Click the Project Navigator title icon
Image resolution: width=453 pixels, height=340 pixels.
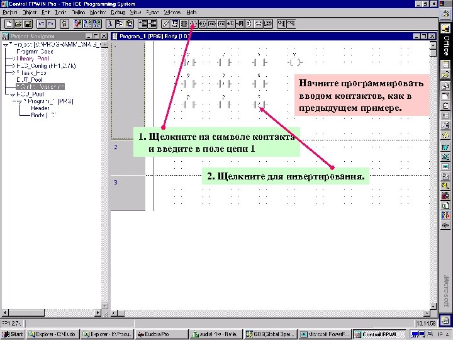coord(6,36)
